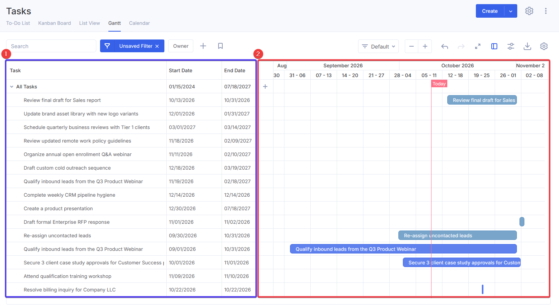This screenshot has width=559, height=308.
Task: Remove the Unsaved Filter with X
Action: click(157, 46)
